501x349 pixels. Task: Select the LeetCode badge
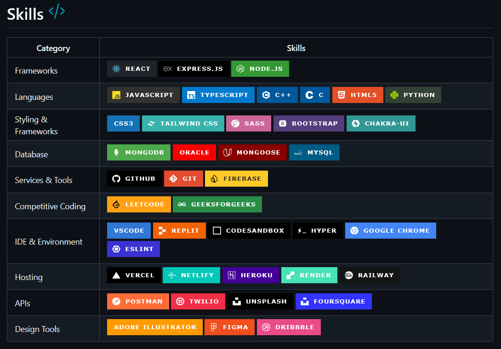tap(139, 205)
